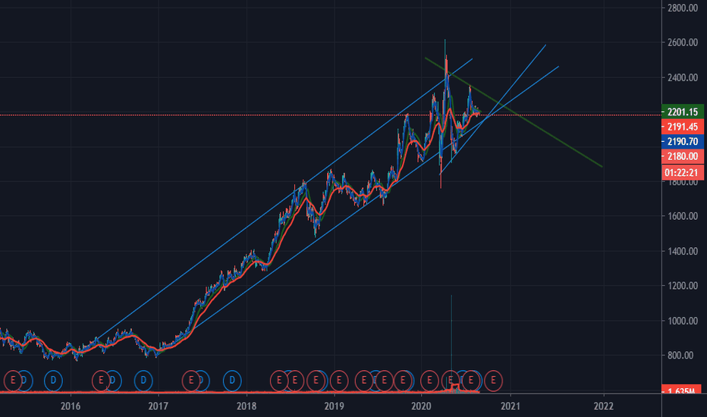Open the earnings E marker in mid-2017
Image resolution: width=707 pixels, height=417 pixels.
191,381
